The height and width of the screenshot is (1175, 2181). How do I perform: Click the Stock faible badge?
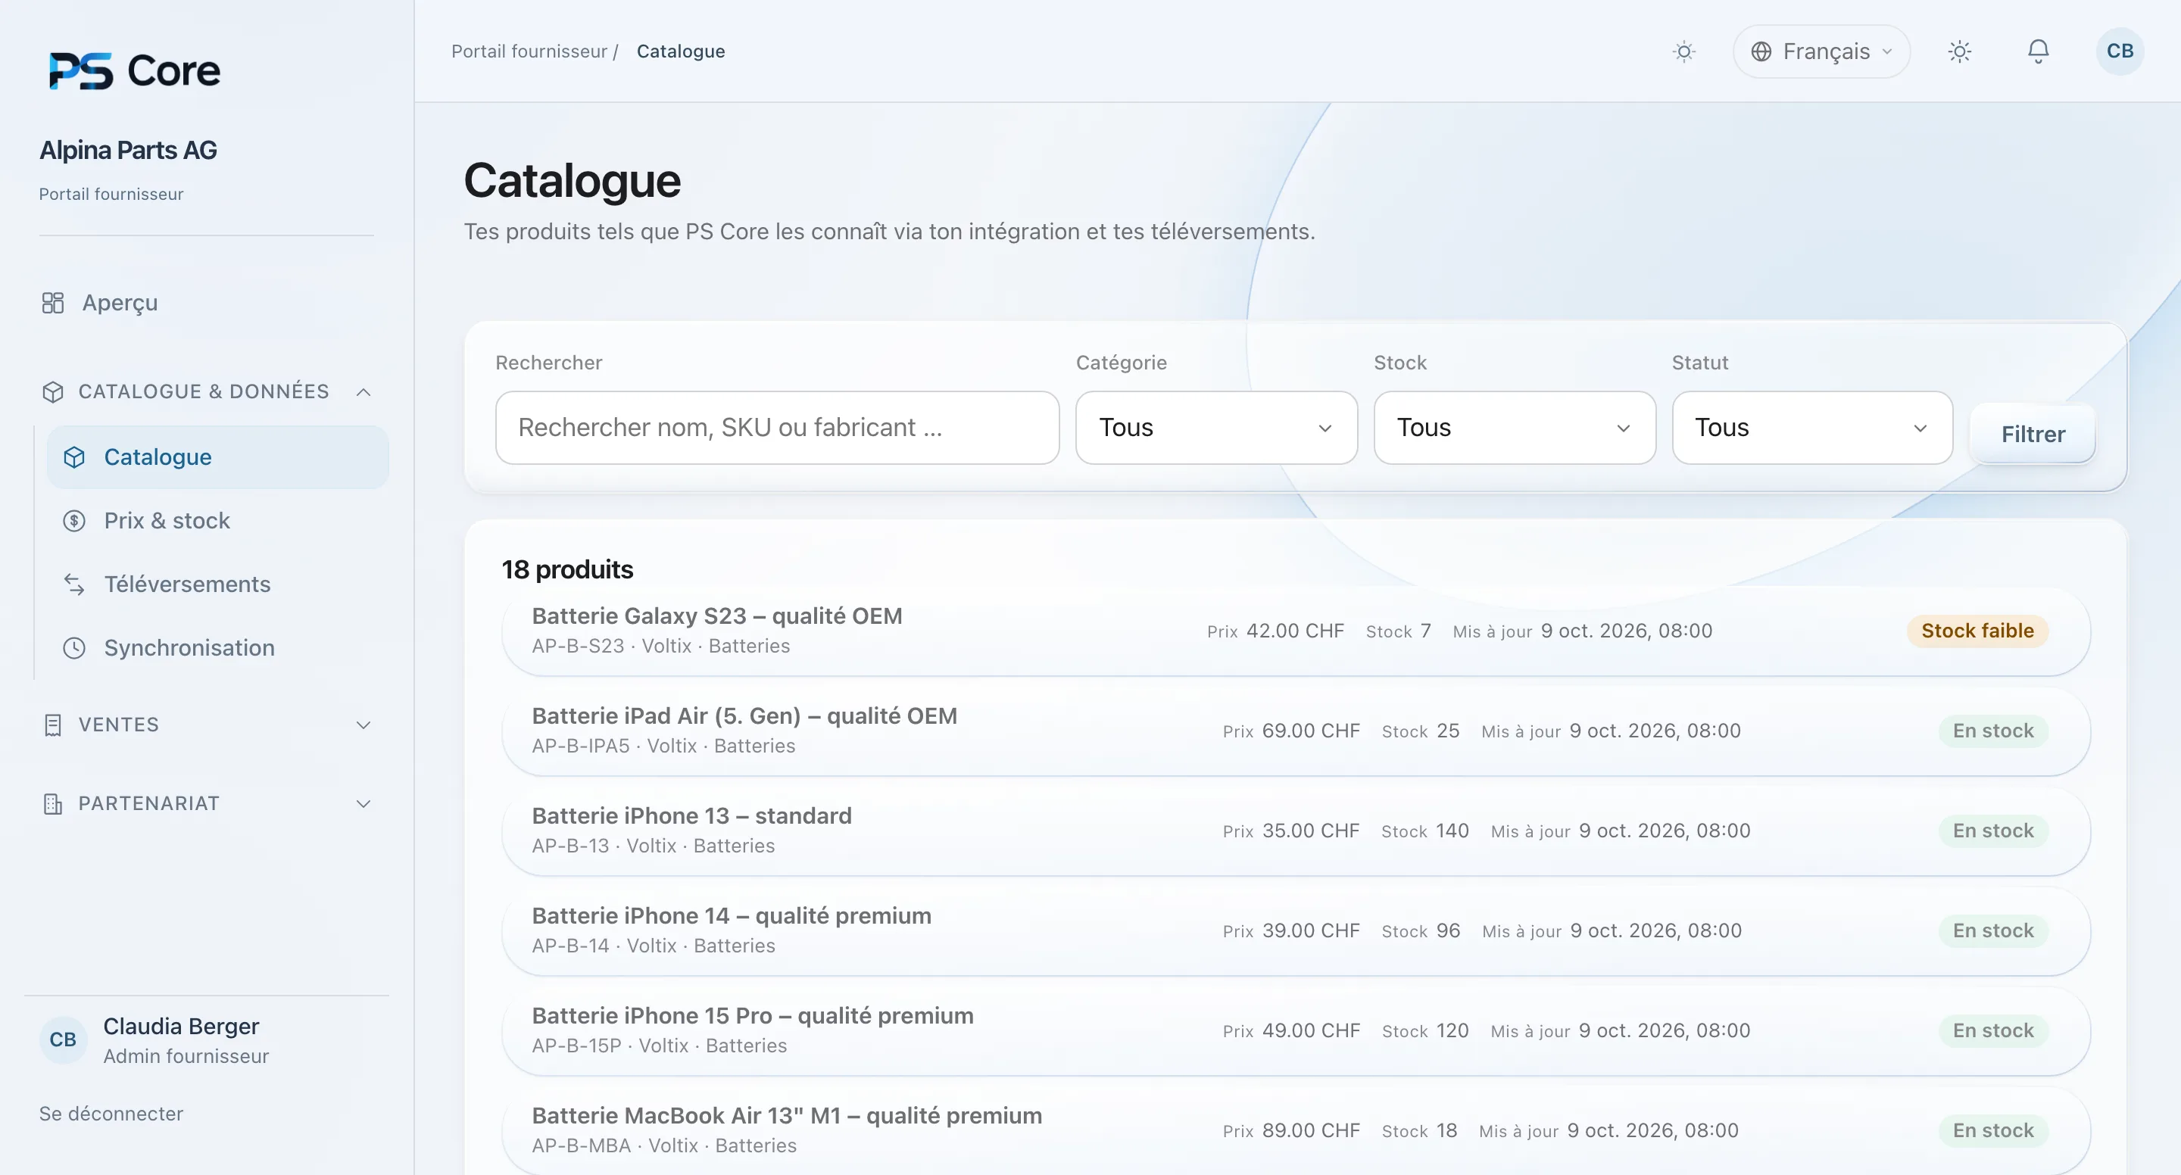[1977, 631]
